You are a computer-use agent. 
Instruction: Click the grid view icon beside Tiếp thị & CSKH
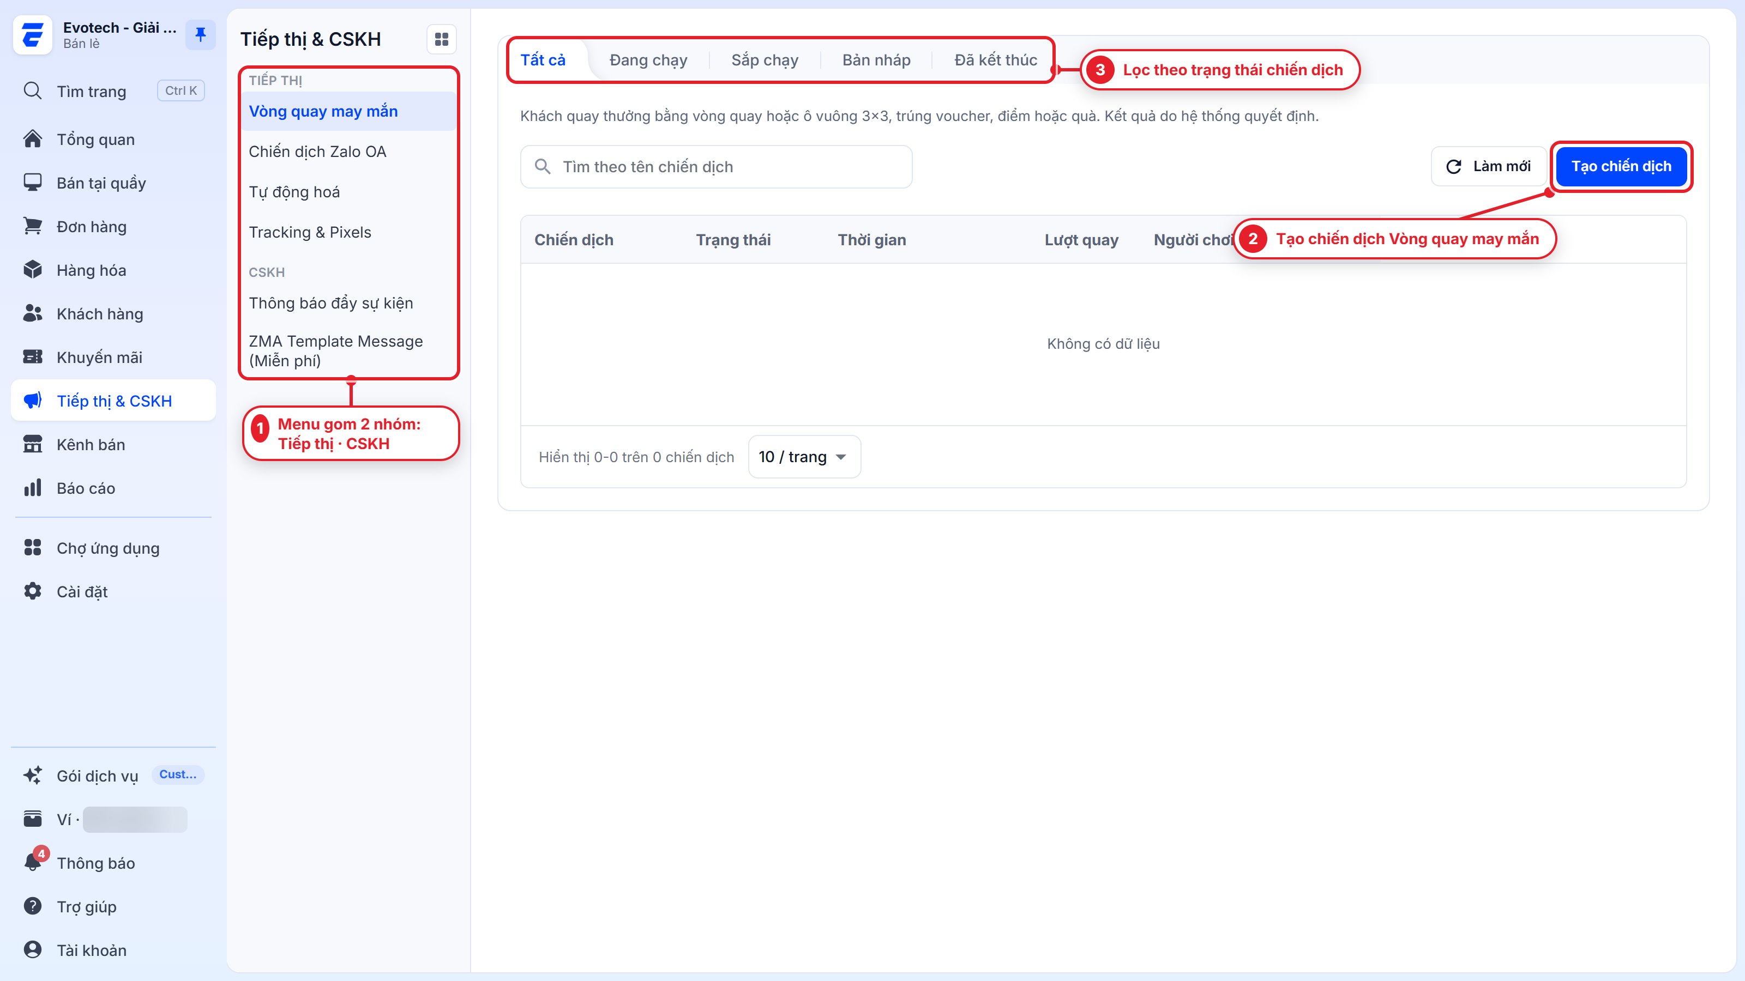click(442, 39)
